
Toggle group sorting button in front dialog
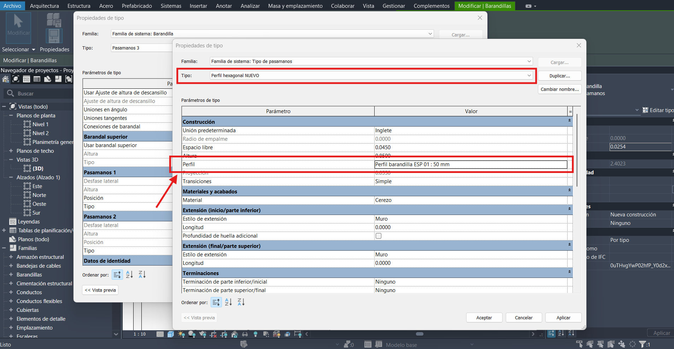(216, 302)
